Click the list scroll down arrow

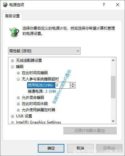(113, 121)
